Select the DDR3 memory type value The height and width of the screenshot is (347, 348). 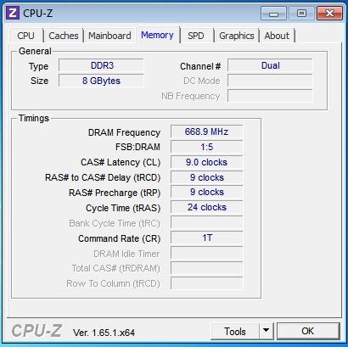[101, 65]
